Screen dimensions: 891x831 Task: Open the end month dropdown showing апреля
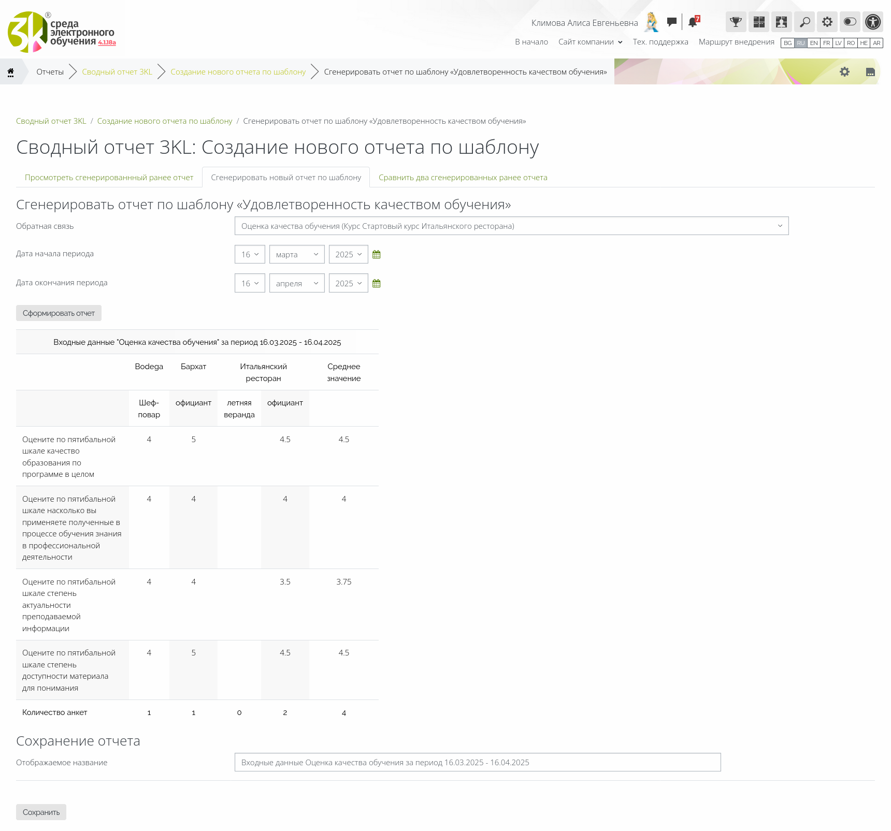point(297,284)
